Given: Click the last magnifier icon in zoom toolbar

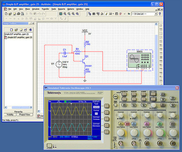Looking at the screenshot, I should point(77,14).
